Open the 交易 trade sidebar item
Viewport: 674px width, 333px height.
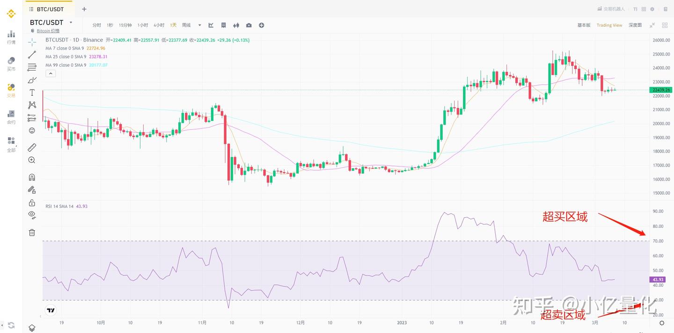pos(11,91)
